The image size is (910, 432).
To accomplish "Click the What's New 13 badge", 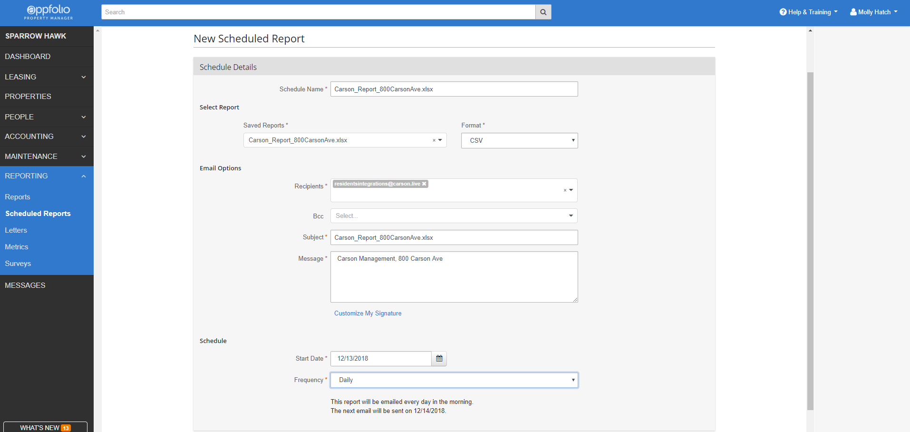I will (x=66, y=428).
